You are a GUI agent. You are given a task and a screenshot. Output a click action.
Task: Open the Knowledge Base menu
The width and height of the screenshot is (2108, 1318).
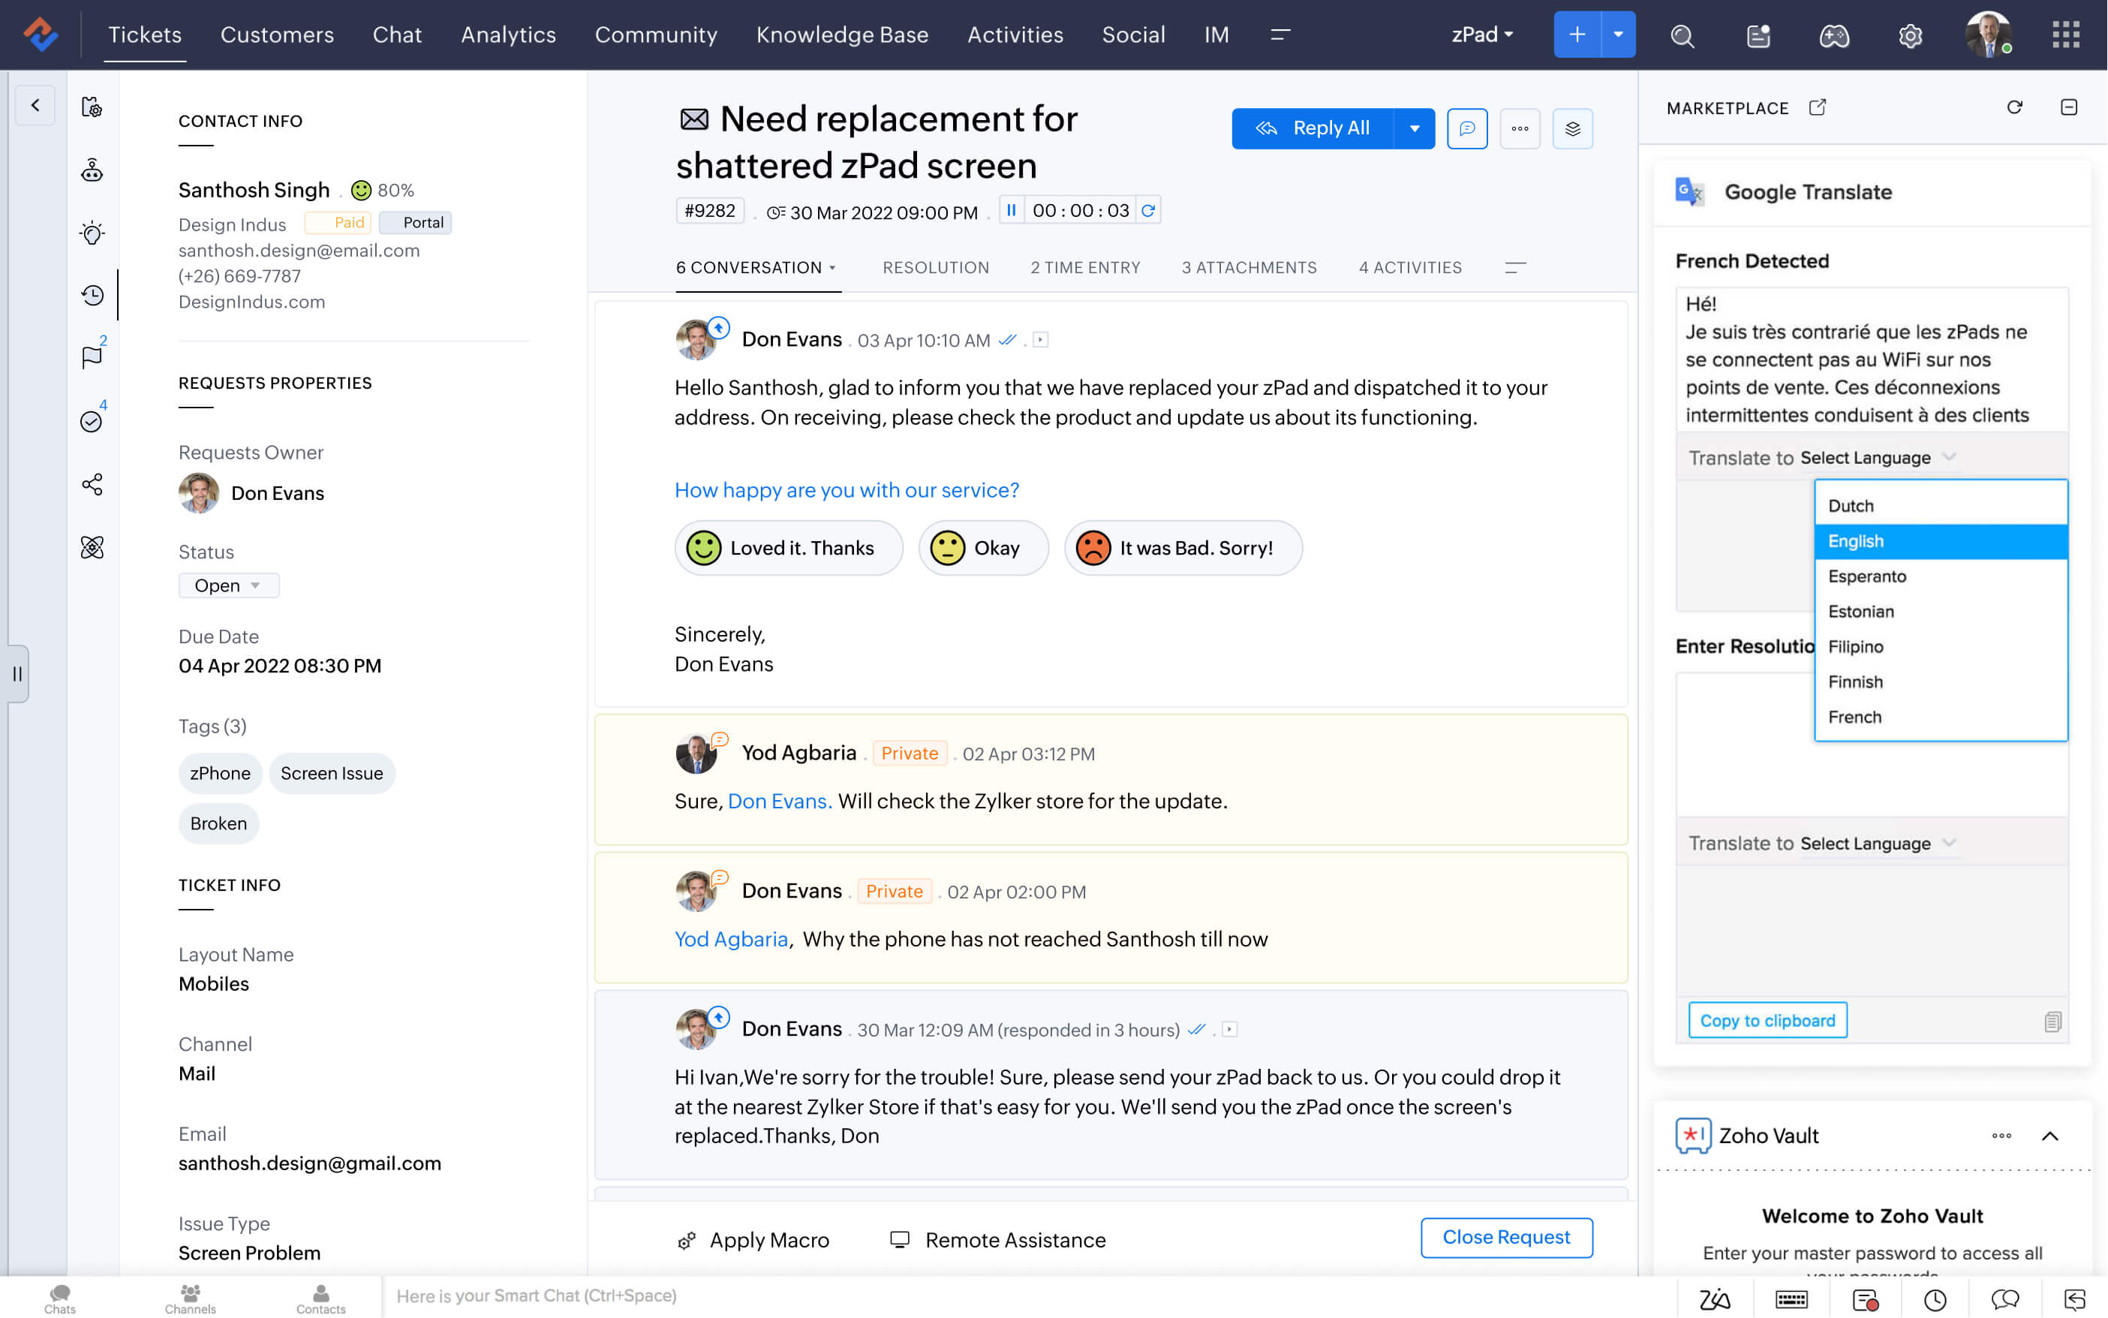(842, 35)
